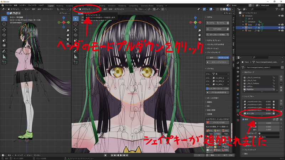The width and height of the screenshot is (285, 160).
Task: Open mode pulldown in left viewport header
Action: 15,9
